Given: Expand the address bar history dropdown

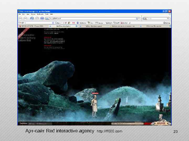Looking at the screenshot, I should pos(139,19).
